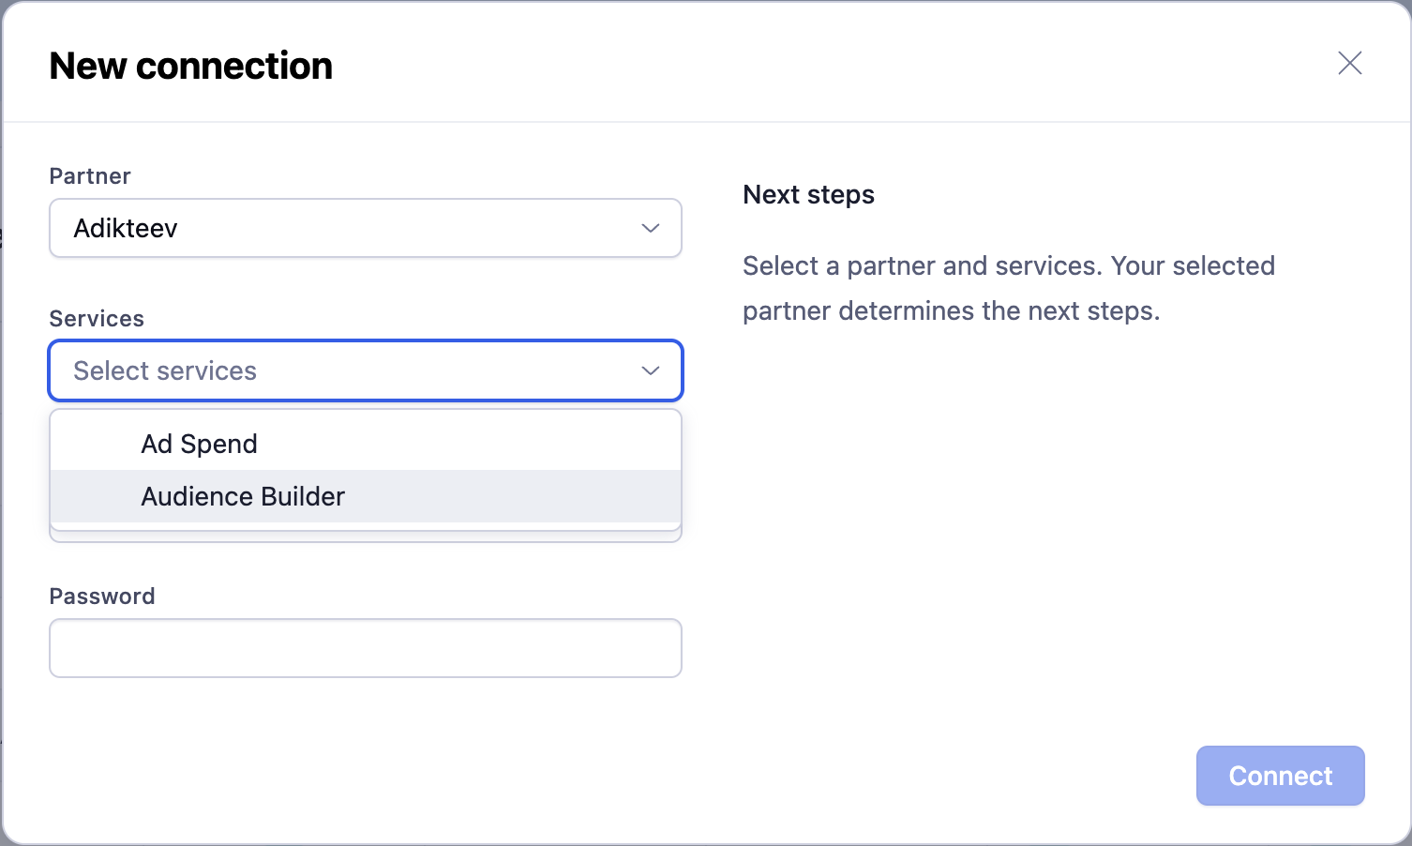The height and width of the screenshot is (846, 1412).
Task: Expand the Partner dropdown chevron
Action: pyautogui.click(x=650, y=228)
